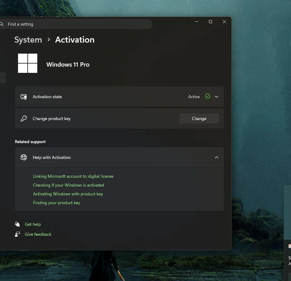
Task: Open Activating Windows with product key link
Action: (x=68, y=194)
